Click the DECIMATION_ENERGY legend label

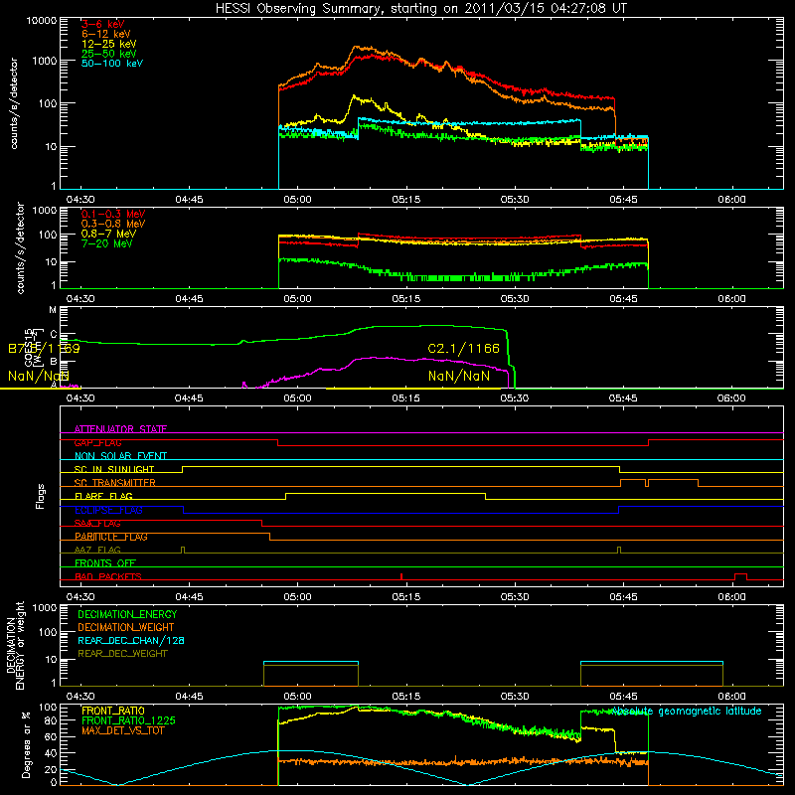tap(127, 614)
